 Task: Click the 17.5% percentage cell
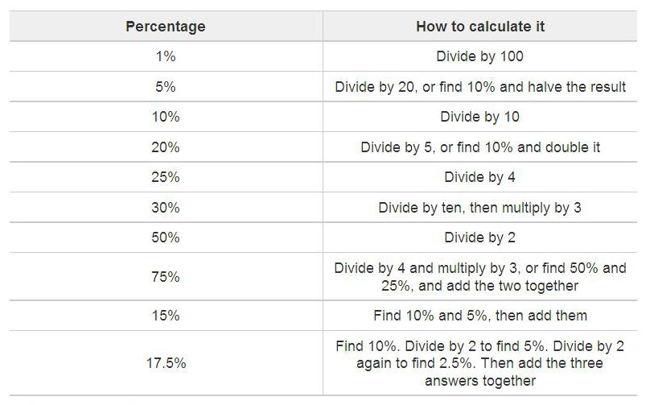(166, 363)
